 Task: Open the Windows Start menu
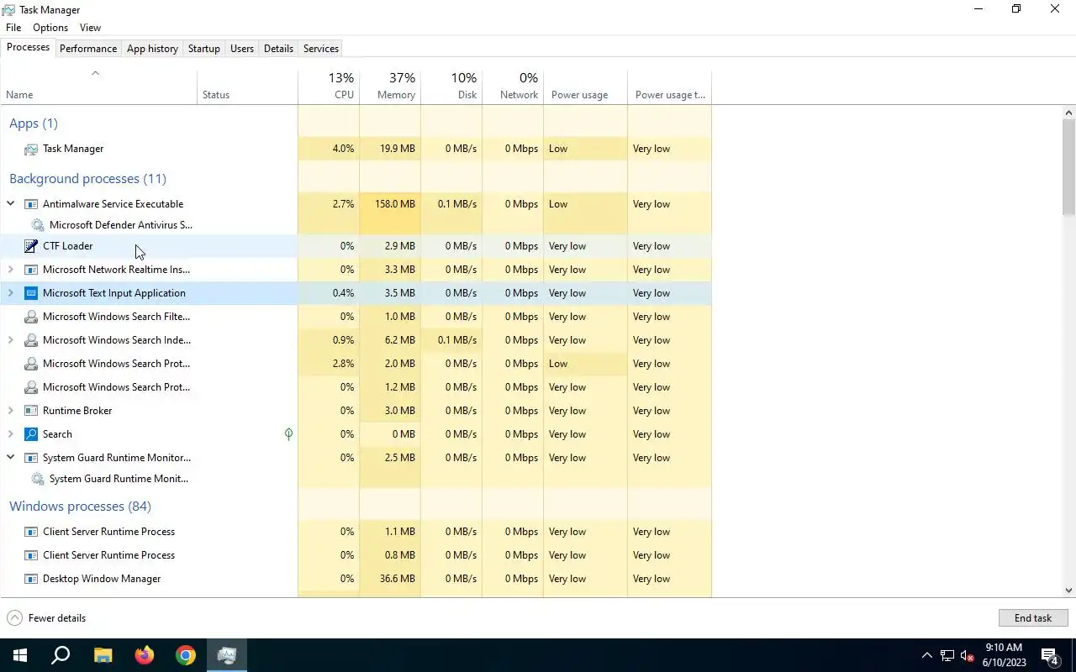[x=20, y=655]
